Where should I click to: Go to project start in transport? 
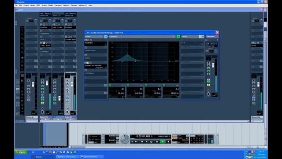click(x=132, y=142)
